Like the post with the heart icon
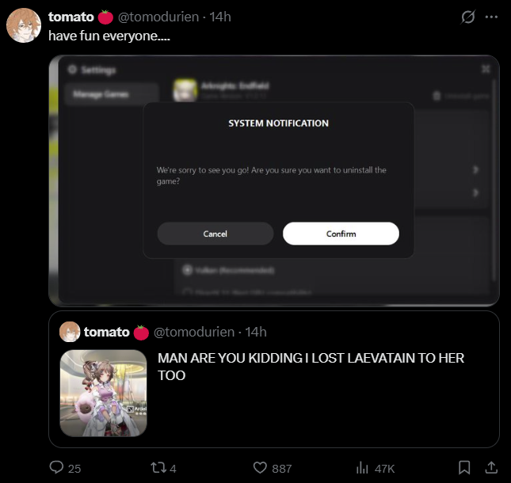 click(x=261, y=468)
